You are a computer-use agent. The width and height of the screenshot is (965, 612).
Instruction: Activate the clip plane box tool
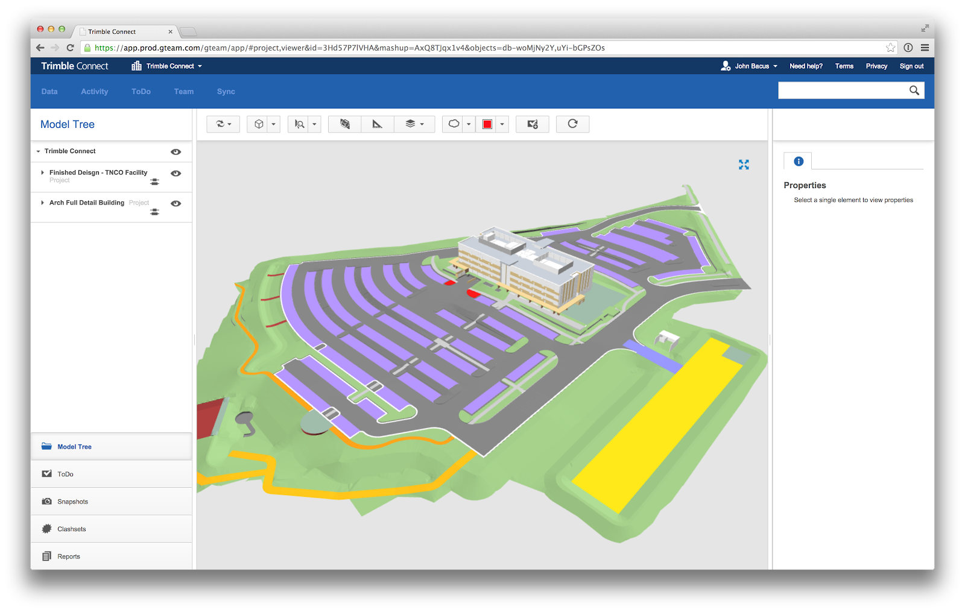click(345, 124)
